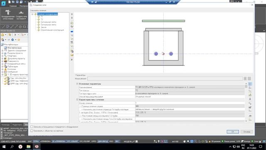Toggle 3D оПРИВЯЗКА in status bar
266x150 pixels.
coord(59,141)
